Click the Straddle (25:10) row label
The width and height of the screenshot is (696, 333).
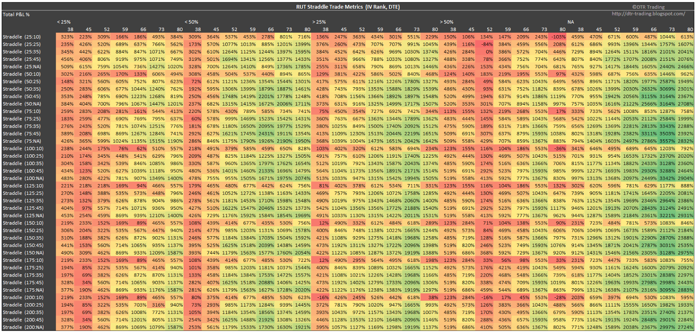22,37
